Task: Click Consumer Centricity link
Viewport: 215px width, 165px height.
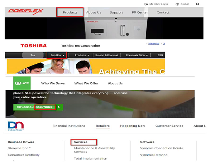Action: (x=24, y=155)
